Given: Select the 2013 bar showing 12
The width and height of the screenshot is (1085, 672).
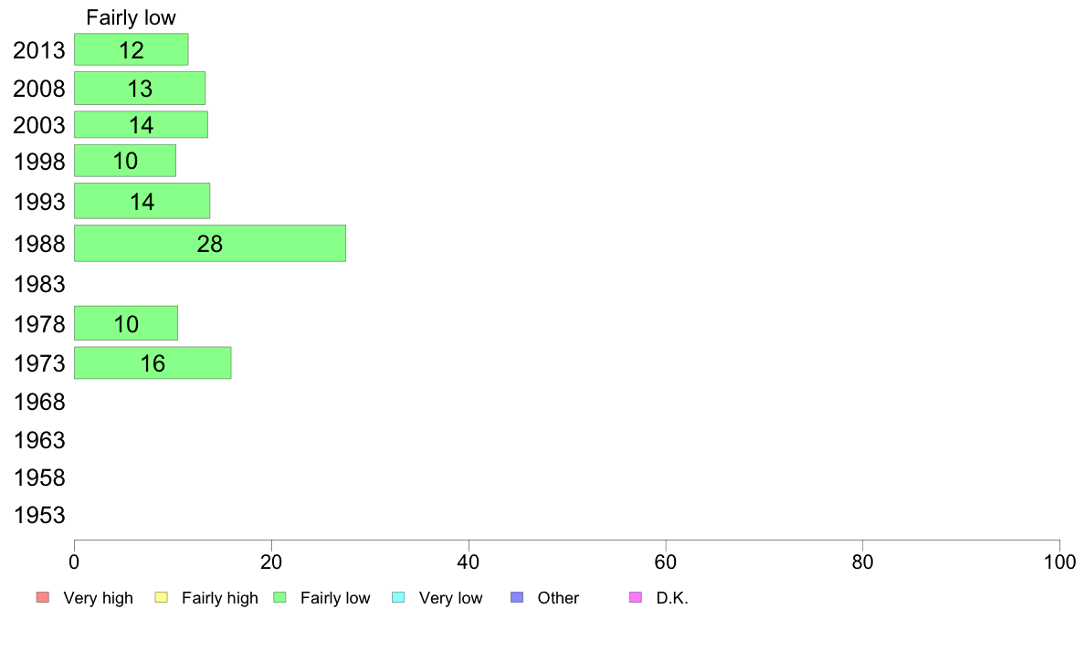Looking at the screenshot, I should pyautogui.click(x=132, y=49).
